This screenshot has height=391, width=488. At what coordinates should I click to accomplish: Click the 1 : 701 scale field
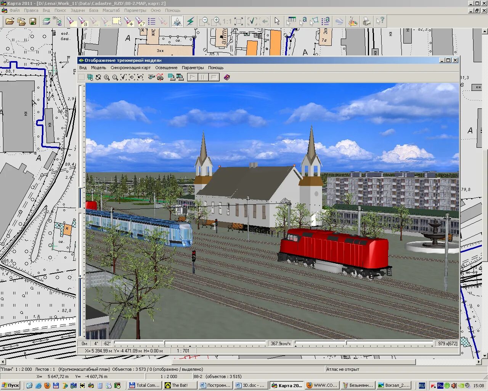coord(183,351)
